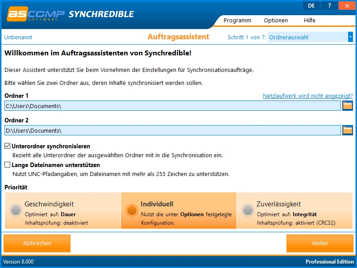Open 'Netzlaufwerk wird nicht angezeigt?' link
The width and height of the screenshot is (357, 268).
coord(308,96)
